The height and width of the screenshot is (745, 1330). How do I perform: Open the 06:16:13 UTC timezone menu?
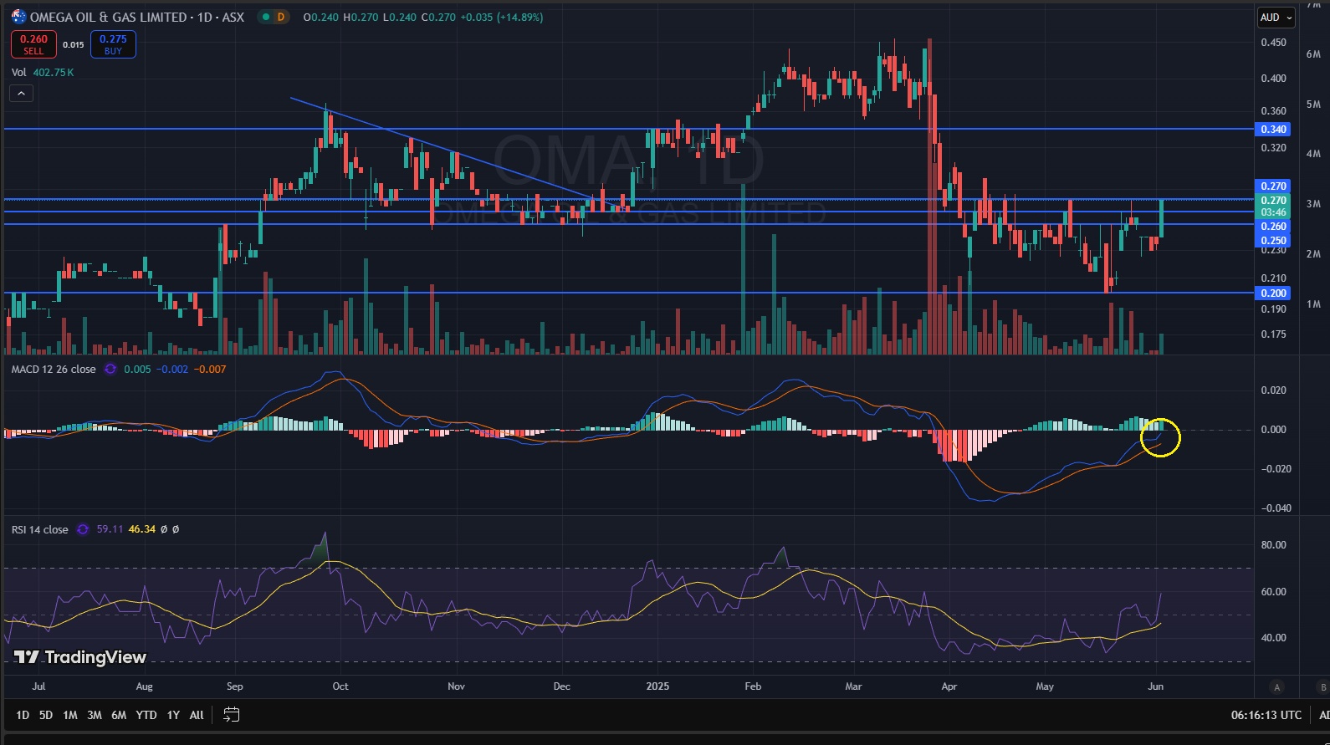pyautogui.click(x=1266, y=715)
